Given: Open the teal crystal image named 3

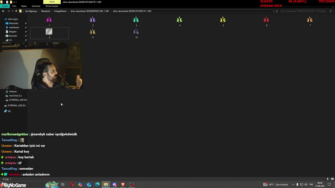Looking at the screenshot, I should click(136, 20).
